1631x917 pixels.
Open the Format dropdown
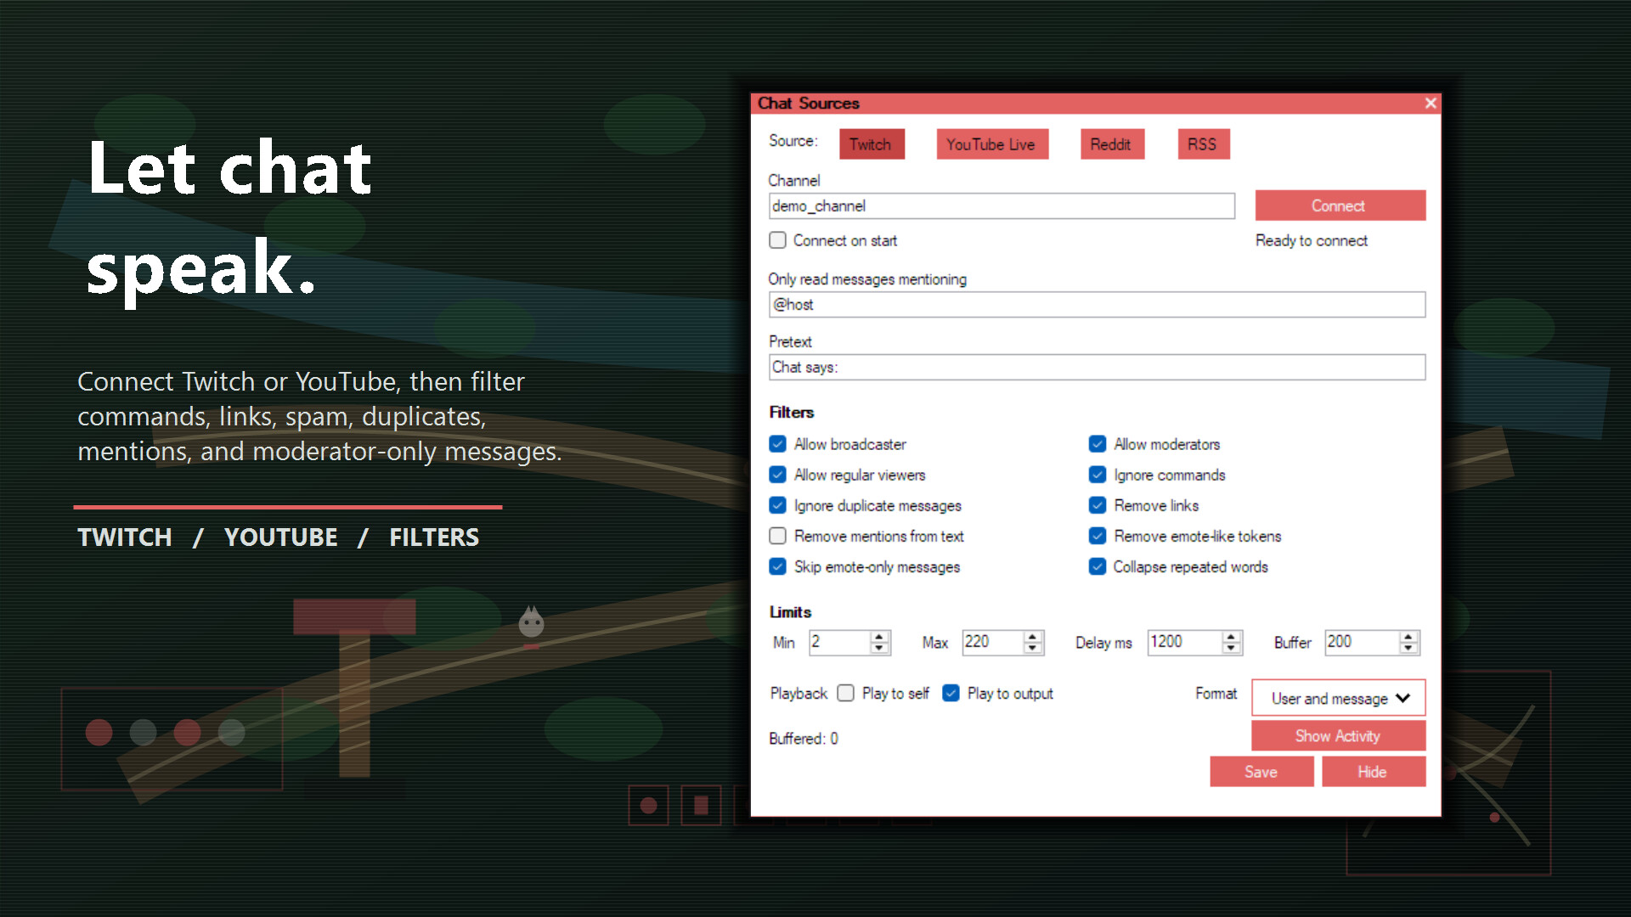click(1339, 698)
